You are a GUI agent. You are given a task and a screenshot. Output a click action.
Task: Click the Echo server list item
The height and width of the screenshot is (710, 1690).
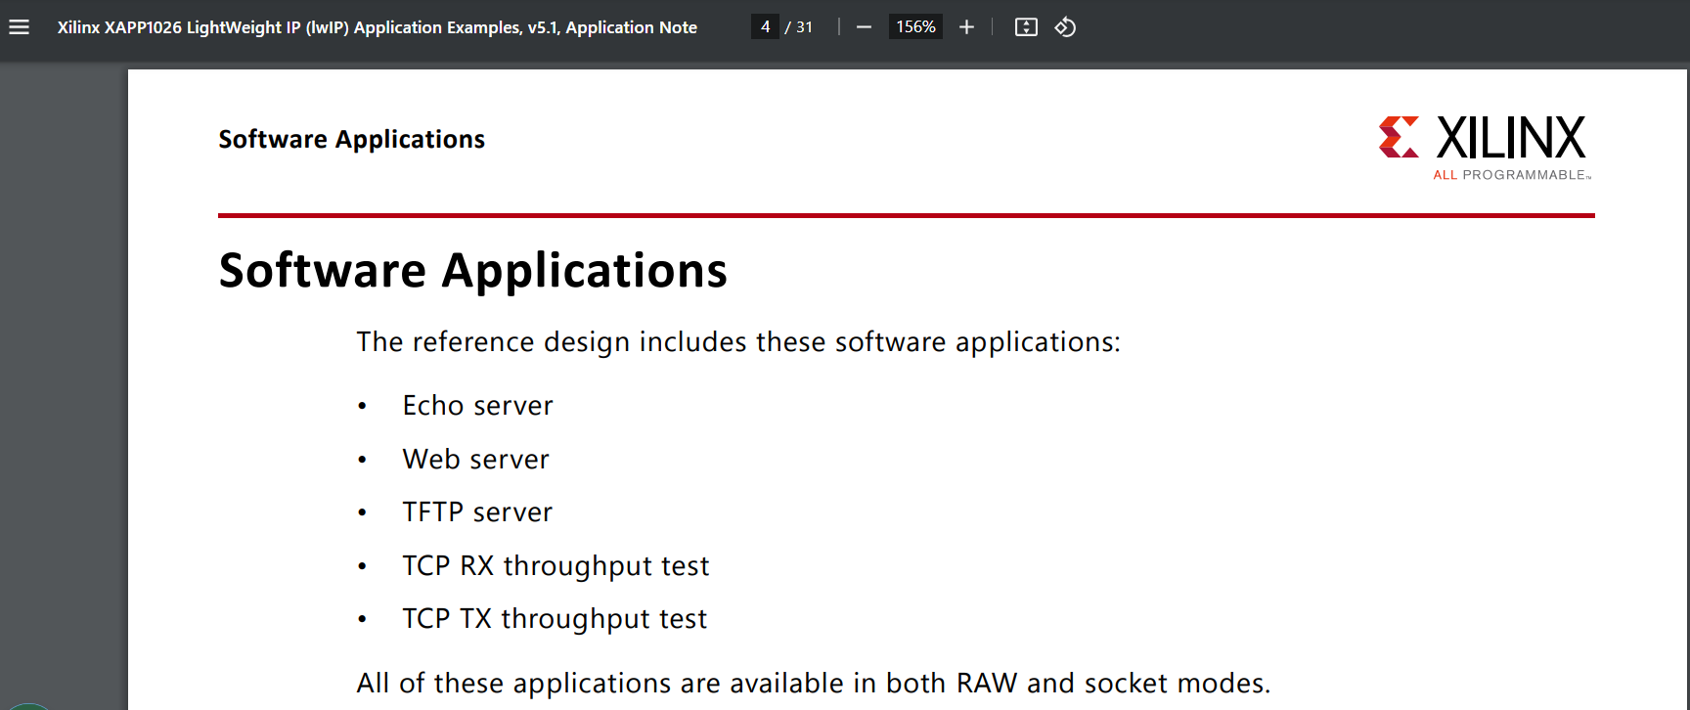pos(477,405)
